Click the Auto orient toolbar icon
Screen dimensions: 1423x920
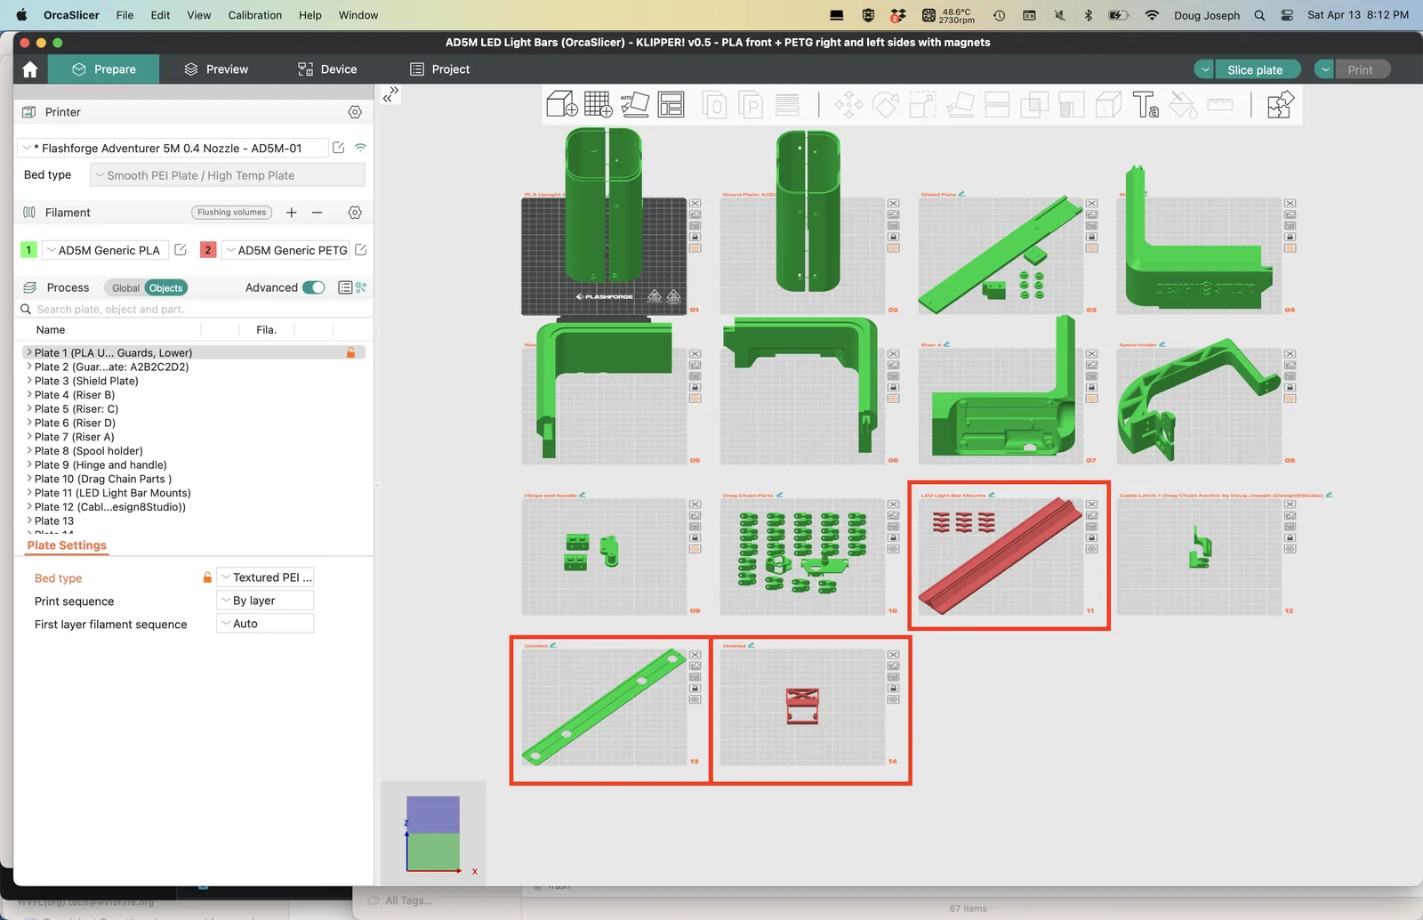(x=634, y=104)
